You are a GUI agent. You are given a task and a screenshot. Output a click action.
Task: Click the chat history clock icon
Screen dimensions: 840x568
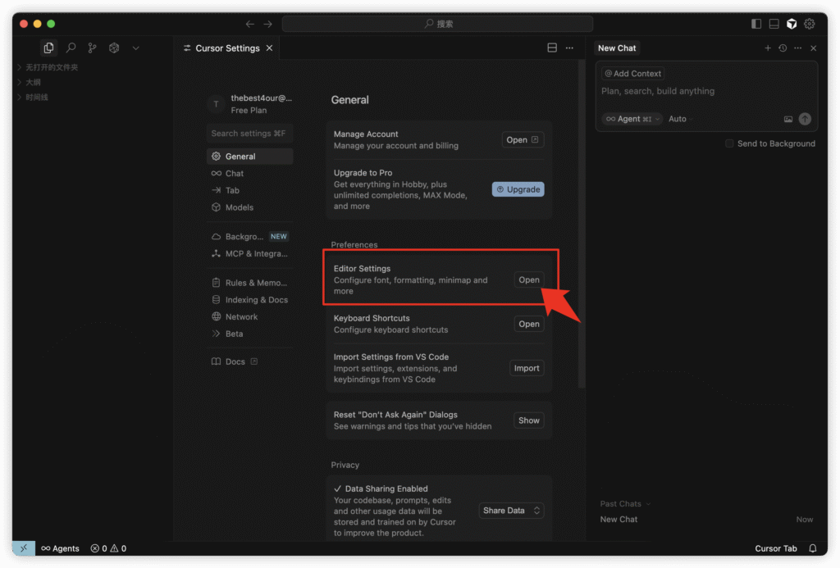(x=783, y=48)
